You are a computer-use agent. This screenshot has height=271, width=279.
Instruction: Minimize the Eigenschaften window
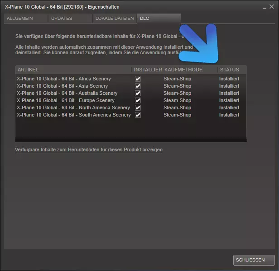pos(265,7)
